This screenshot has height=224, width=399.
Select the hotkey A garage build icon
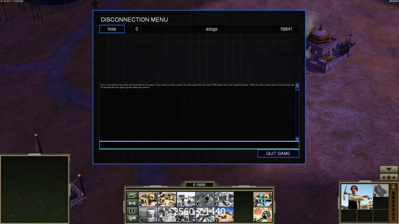[x=224, y=199]
